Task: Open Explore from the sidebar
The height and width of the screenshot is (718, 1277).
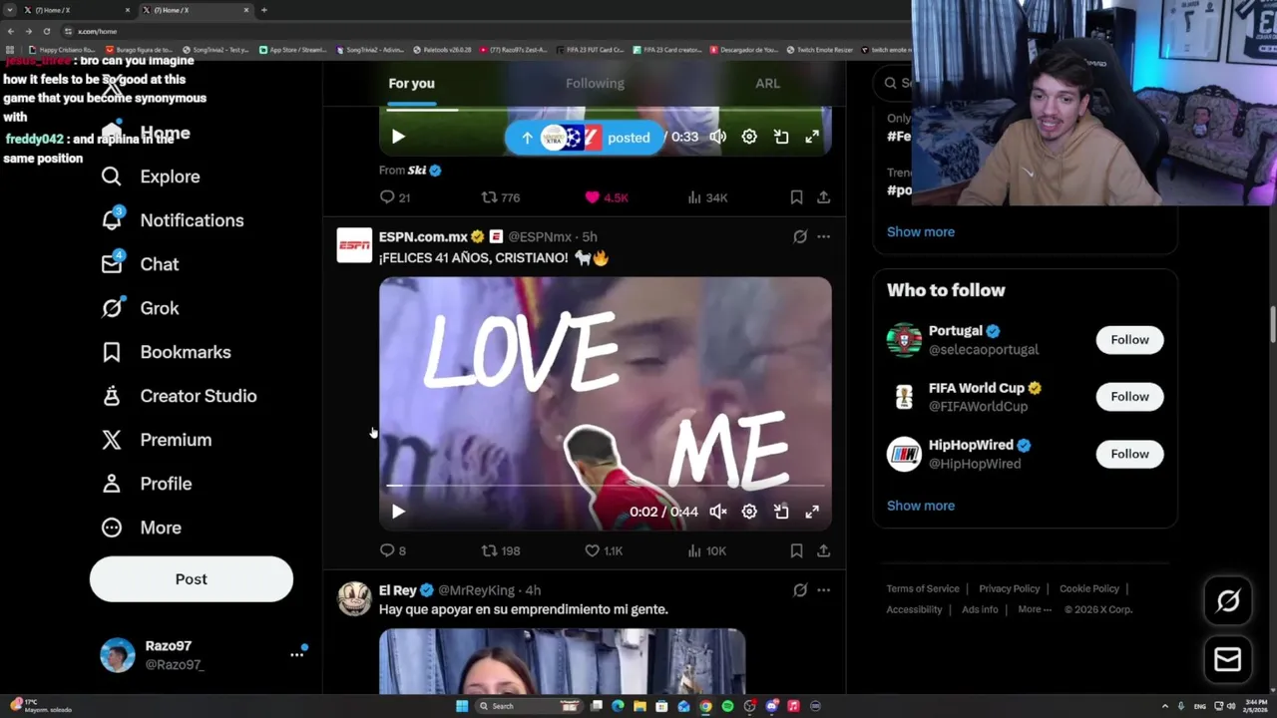Action: 151,177
